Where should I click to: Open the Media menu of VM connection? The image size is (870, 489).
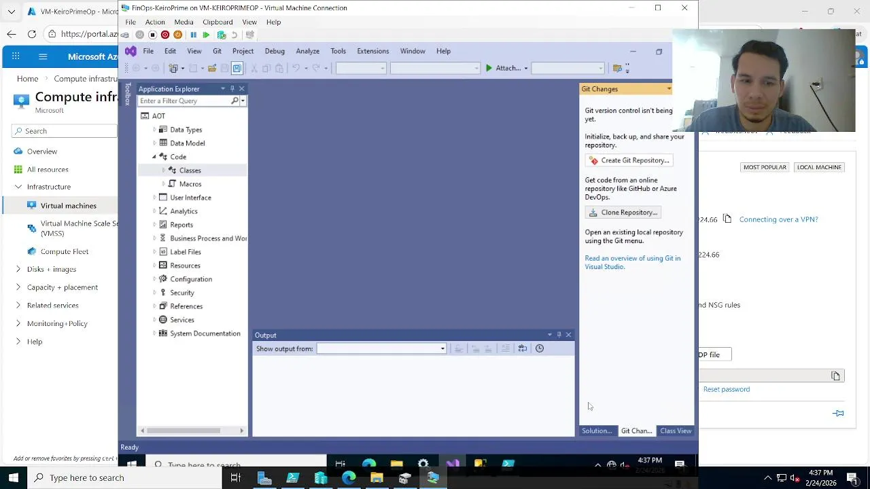184,22
